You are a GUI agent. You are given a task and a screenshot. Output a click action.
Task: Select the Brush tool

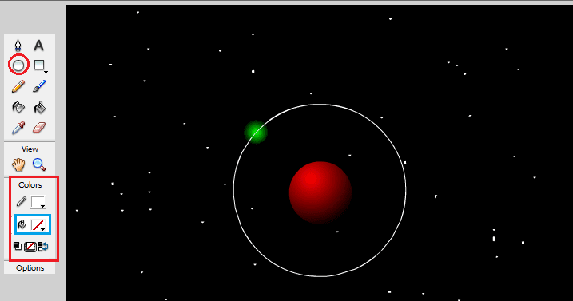pyautogui.click(x=39, y=86)
